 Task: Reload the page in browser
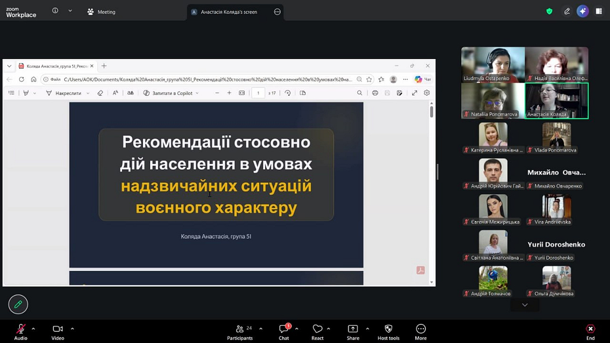21,79
